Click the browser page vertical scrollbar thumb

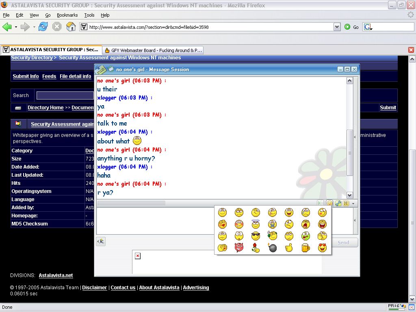point(412,222)
